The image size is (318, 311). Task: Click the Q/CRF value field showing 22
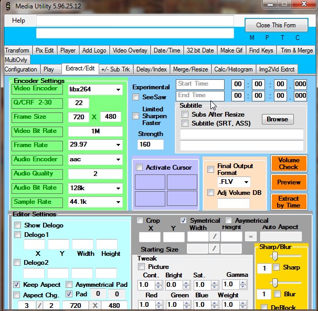(x=79, y=103)
